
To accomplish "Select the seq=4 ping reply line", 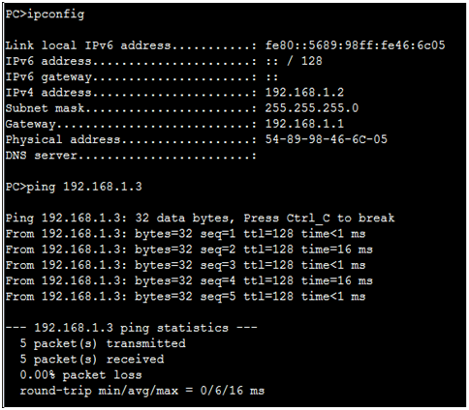I will [189, 280].
